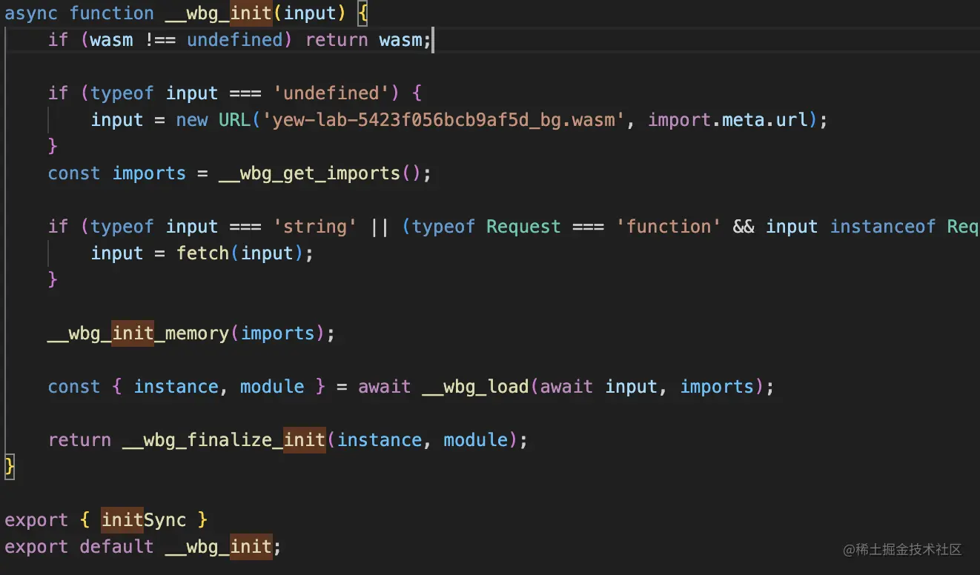Click the "new" keyword
The height and width of the screenshot is (575, 980).
(x=192, y=120)
